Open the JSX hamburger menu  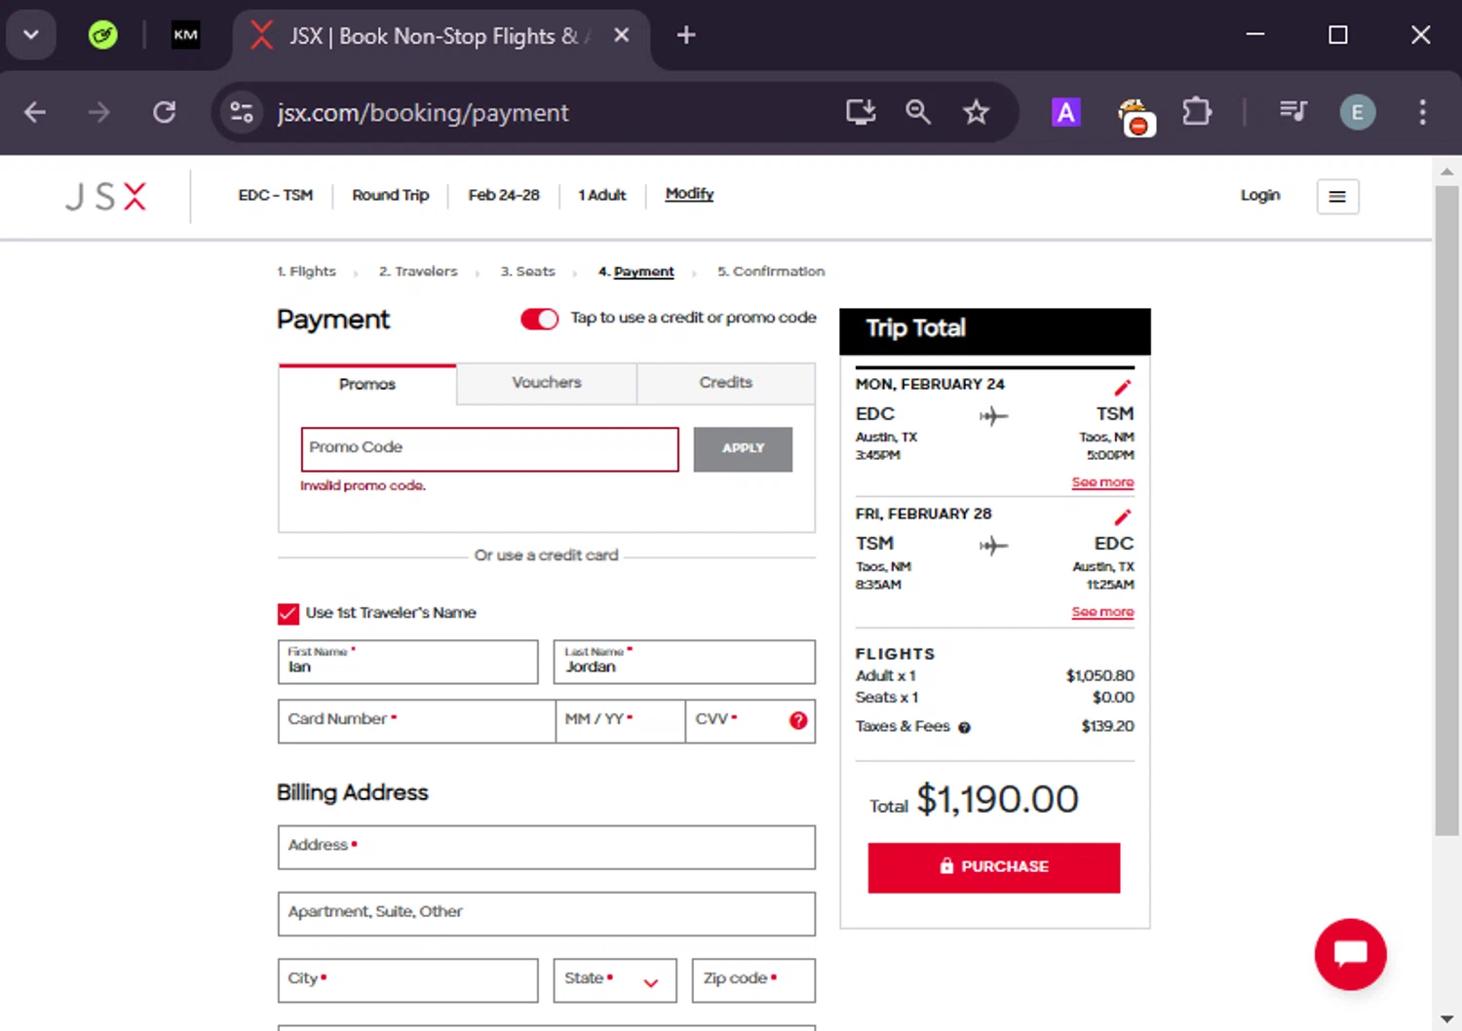[x=1337, y=197]
